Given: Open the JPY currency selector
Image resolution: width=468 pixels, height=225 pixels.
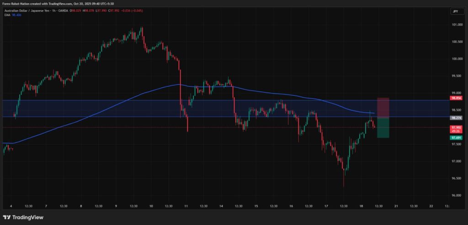Looking at the screenshot, I should (x=455, y=11).
